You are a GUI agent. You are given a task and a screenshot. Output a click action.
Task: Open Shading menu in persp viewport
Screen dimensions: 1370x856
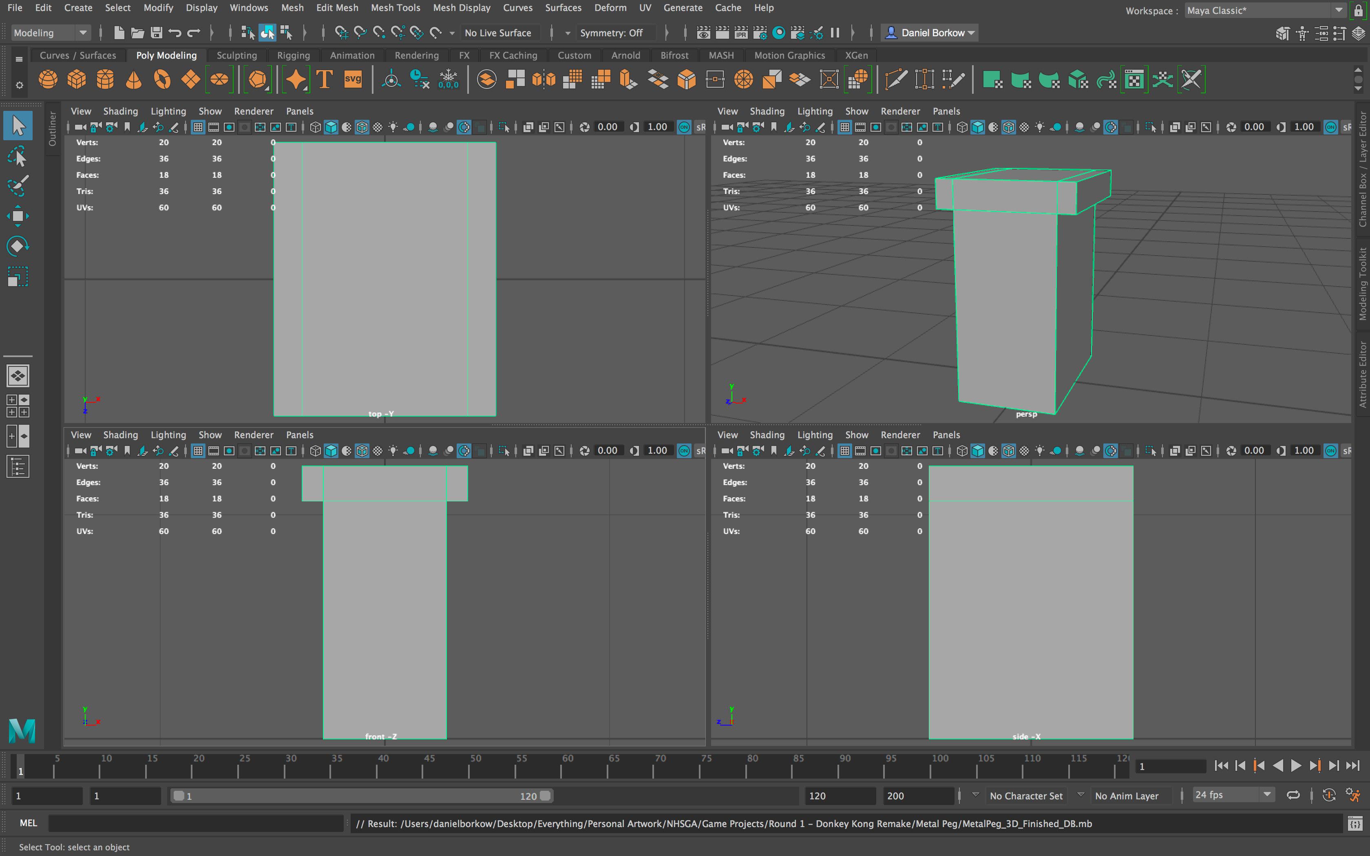[767, 111]
